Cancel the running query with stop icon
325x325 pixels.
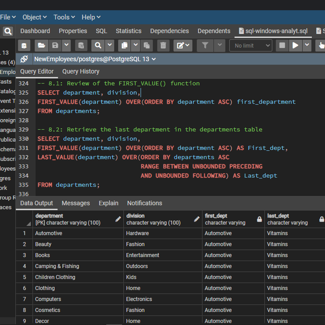pyautogui.click(x=282, y=45)
